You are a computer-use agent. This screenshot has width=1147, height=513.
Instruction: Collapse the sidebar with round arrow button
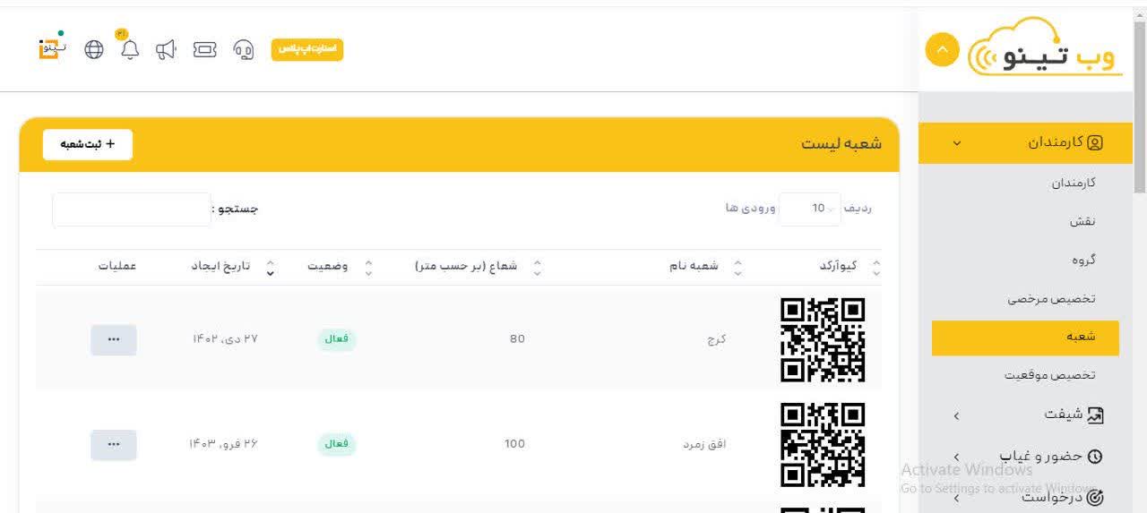coord(942,50)
